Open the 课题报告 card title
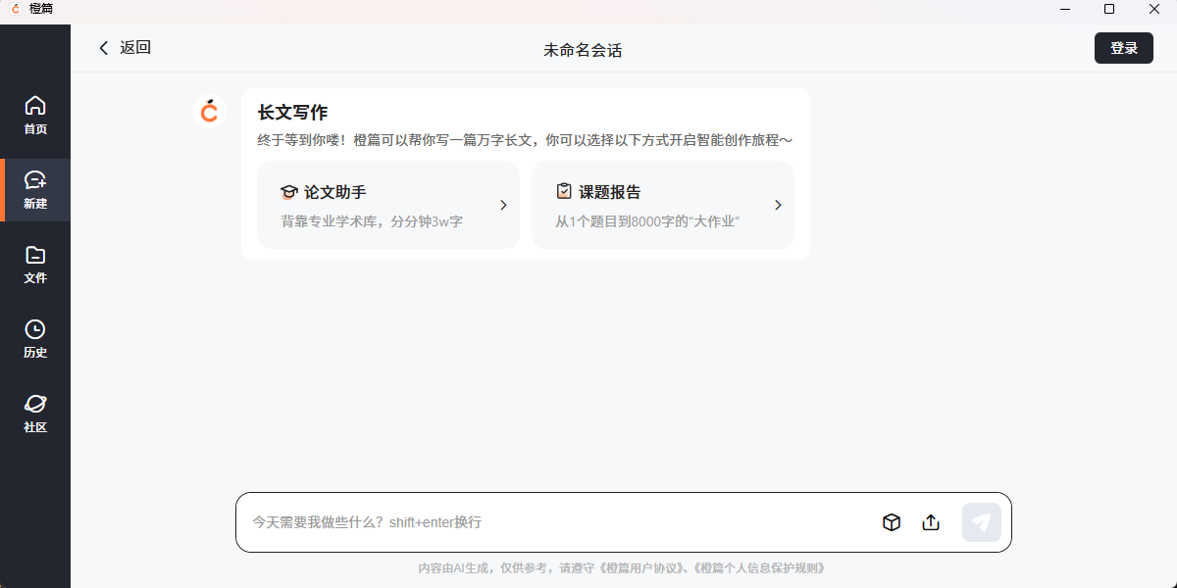Viewport: 1177px width, 588px height. pyautogui.click(x=609, y=192)
